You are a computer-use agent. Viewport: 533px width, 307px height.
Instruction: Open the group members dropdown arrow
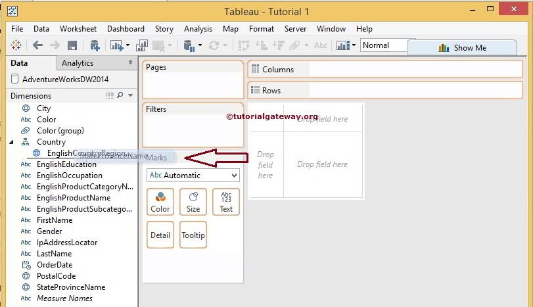pyautogui.click(x=306, y=45)
